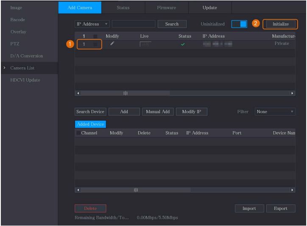This screenshot has width=307, height=226.
Task: Click the Initialize button
Action: click(x=281, y=24)
